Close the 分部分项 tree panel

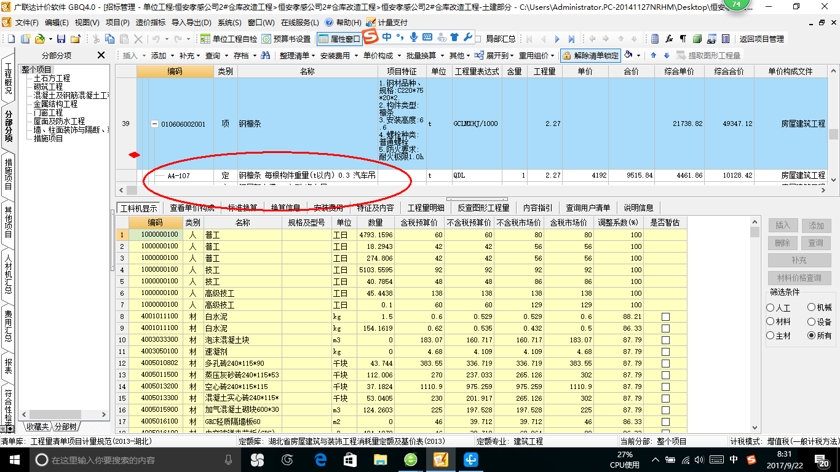coord(101,55)
